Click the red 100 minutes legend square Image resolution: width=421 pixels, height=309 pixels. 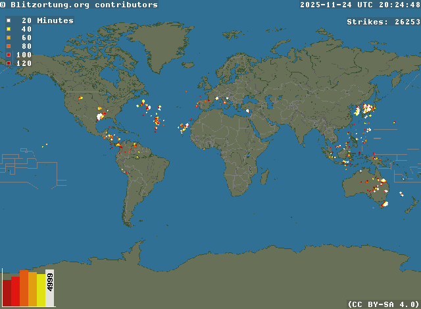8,55
